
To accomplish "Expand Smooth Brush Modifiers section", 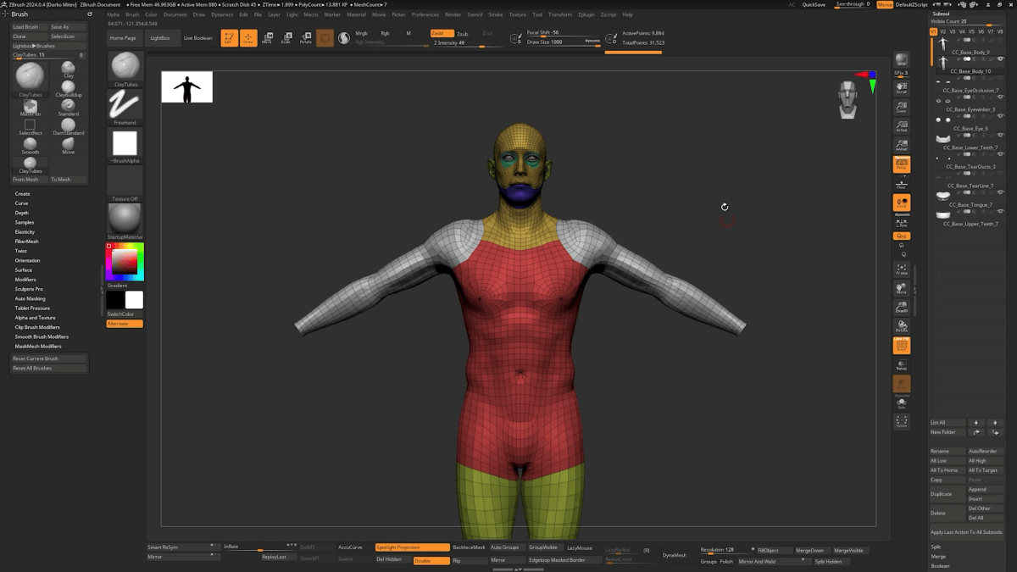I will tap(42, 336).
